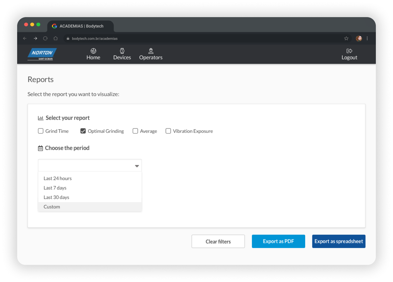This screenshot has width=393, height=282.
Task: Click the period select field
Action: click(x=90, y=165)
